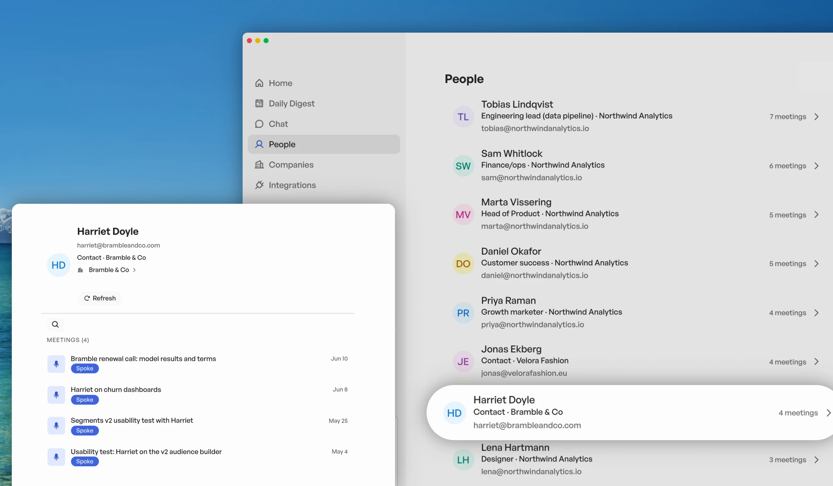Screen dimensions: 833x486
Task: Open Sam Whitlock's details via the chevron
Action: coord(816,166)
